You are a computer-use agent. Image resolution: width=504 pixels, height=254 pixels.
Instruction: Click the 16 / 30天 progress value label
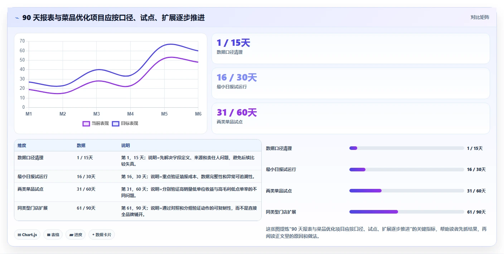pyautogui.click(x=476, y=170)
